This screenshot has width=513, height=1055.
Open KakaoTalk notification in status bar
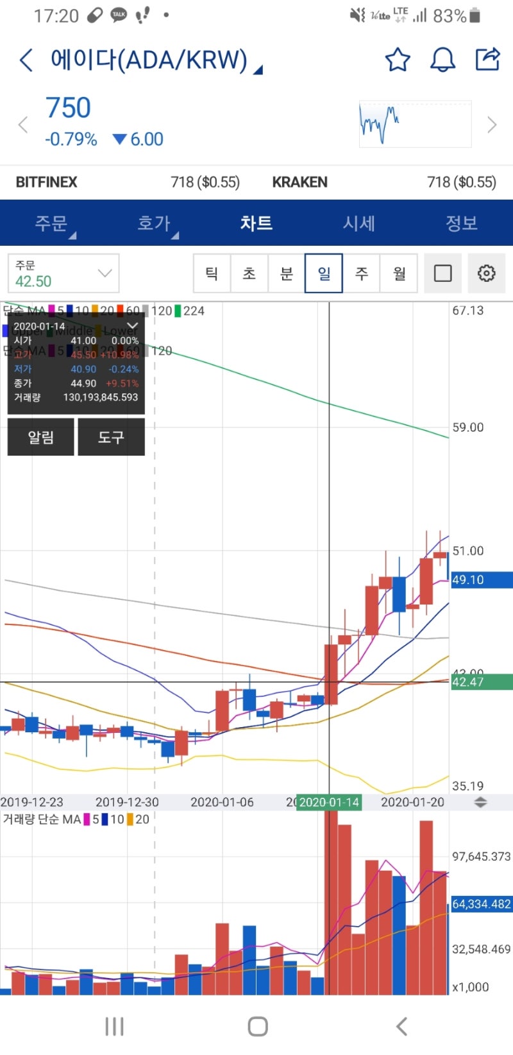point(119,15)
